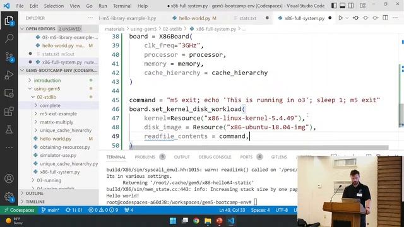Image resolution: width=404 pixels, height=227 pixels.
Task: Open the run button dropdown arrow
Action: tap(347, 18)
